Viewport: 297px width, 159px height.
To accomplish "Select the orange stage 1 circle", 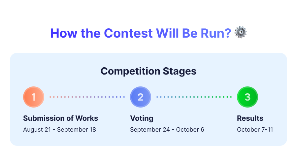I will (x=34, y=97).
